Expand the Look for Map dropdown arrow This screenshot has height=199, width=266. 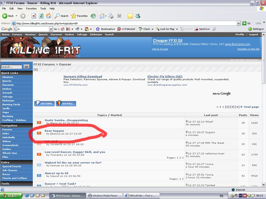[177, 29]
